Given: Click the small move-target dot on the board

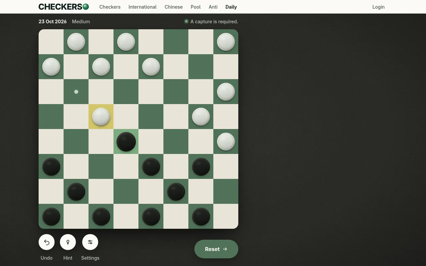Looking at the screenshot, I should click(x=76, y=92).
